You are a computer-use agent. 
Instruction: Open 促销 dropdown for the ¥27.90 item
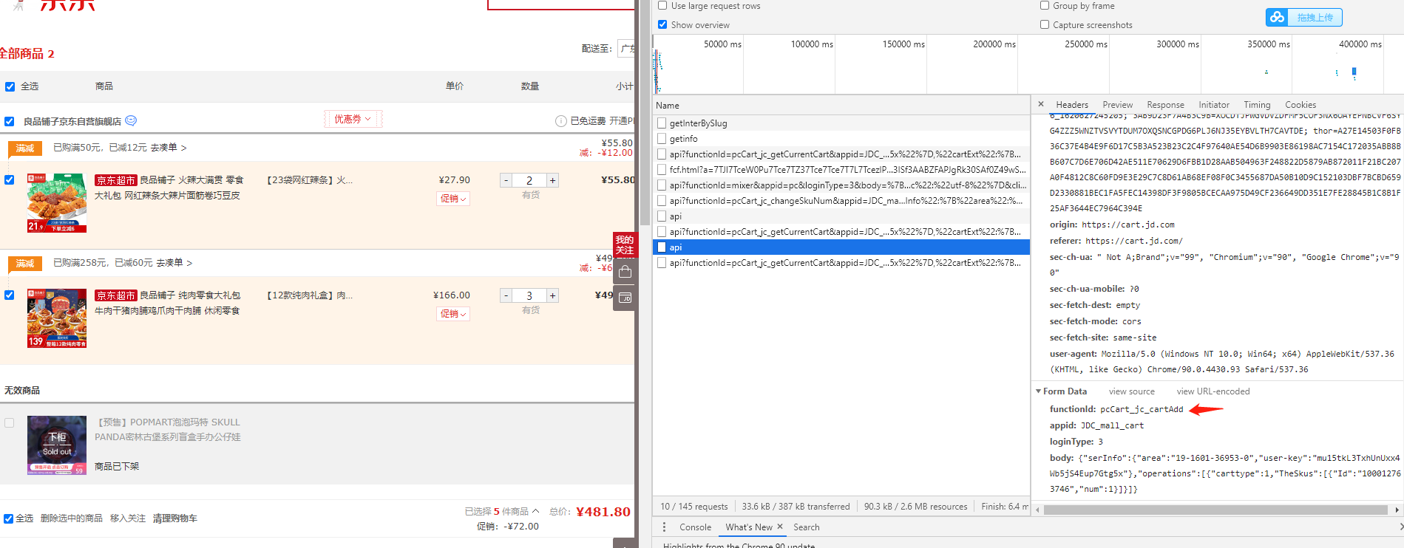click(x=453, y=199)
